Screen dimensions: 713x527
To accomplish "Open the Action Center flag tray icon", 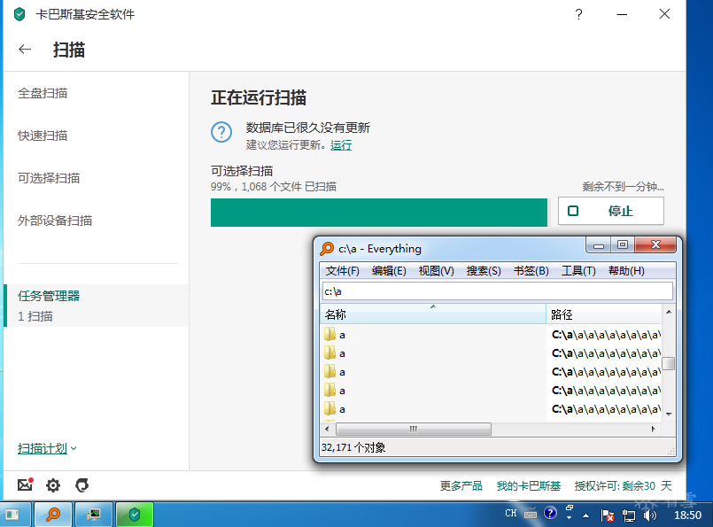I will (607, 515).
